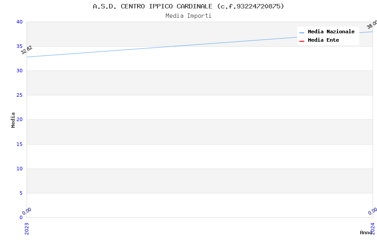This screenshot has height=244, width=377.
Task: Click the 20 y-axis tick label
Action: point(20,119)
